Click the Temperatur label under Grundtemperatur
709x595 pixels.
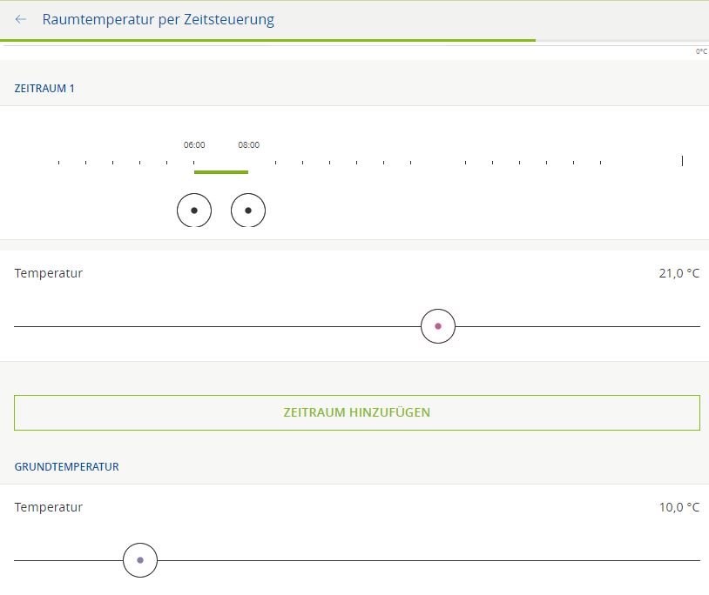[x=49, y=507]
